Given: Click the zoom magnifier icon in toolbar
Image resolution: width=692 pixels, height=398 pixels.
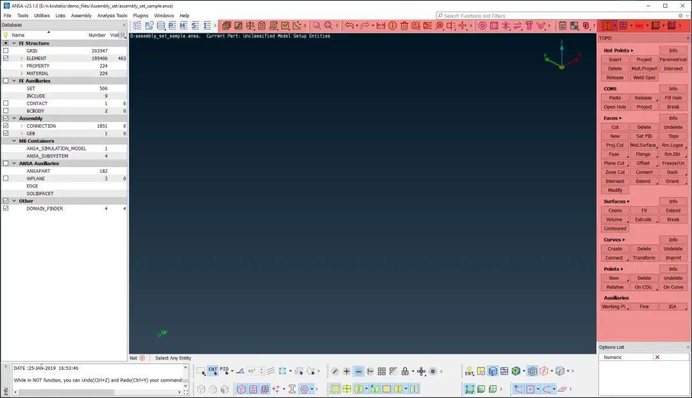Looking at the screenshot, I should click(x=328, y=26).
